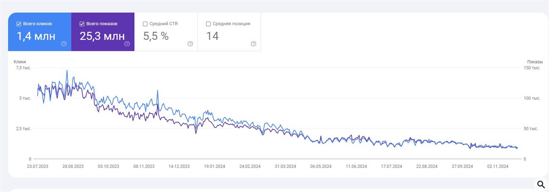The width and height of the screenshot is (549, 192).
Task: Click the 19.01.2024 date on the axis
Action: point(214,166)
